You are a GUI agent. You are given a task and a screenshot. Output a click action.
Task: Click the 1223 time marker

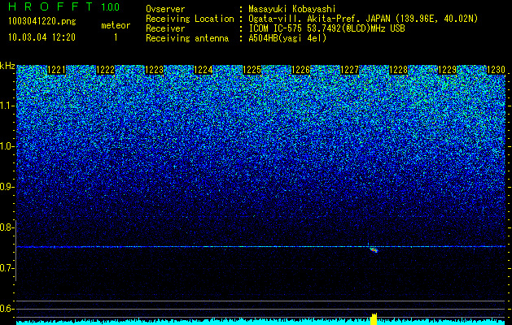pos(154,70)
